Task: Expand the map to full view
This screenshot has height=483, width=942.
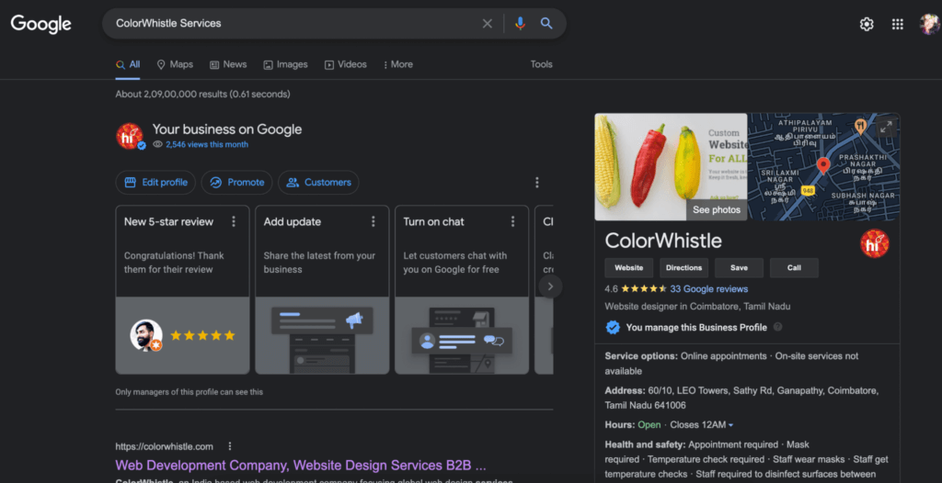Action: (x=886, y=128)
